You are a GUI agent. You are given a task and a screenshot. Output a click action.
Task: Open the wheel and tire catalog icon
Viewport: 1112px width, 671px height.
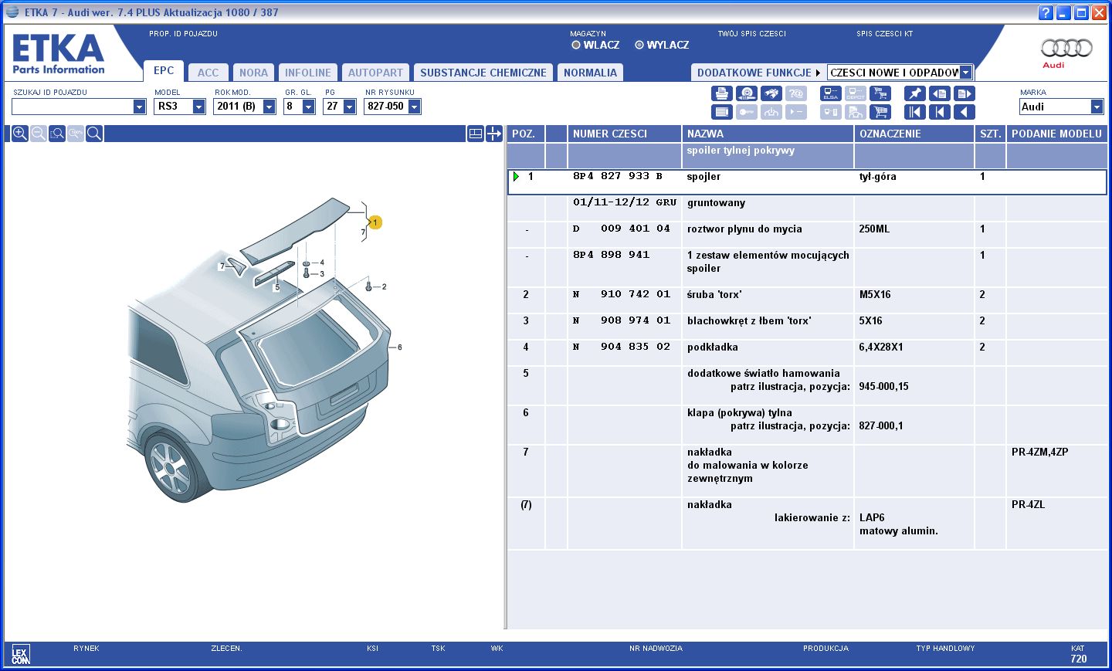[747, 93]
